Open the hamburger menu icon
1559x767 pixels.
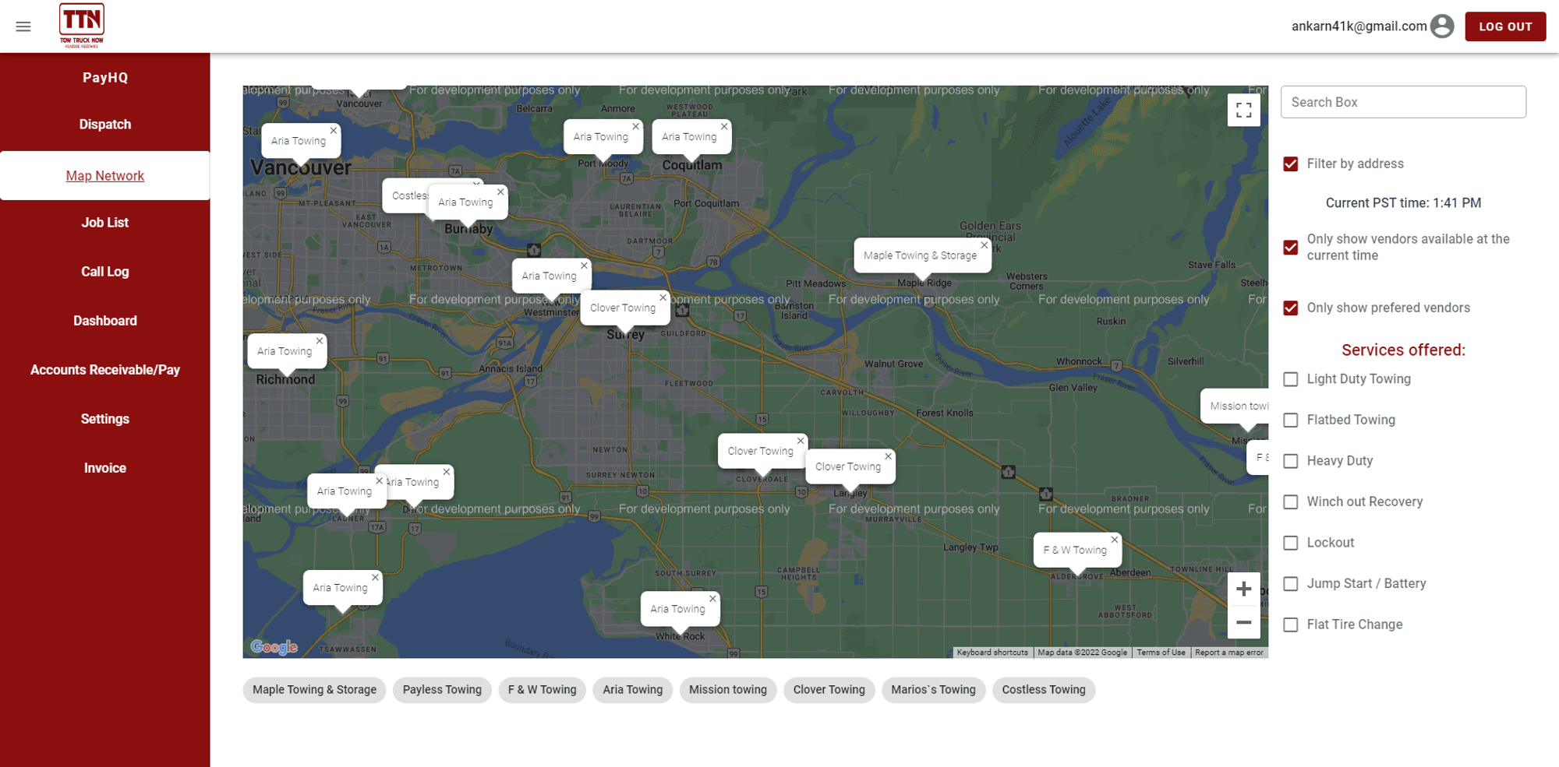click(x=23, y=26)
